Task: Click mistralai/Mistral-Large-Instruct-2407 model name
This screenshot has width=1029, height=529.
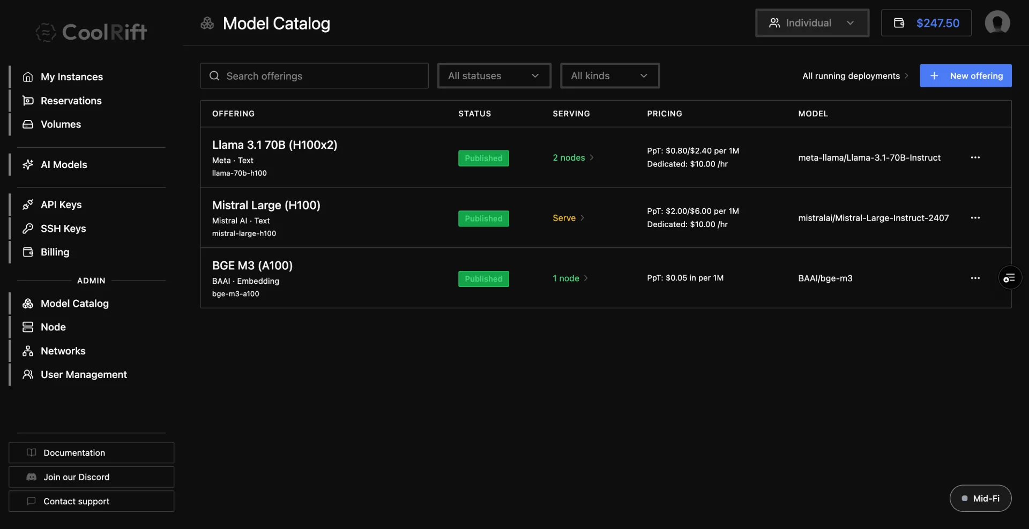Action: [874, 218]
